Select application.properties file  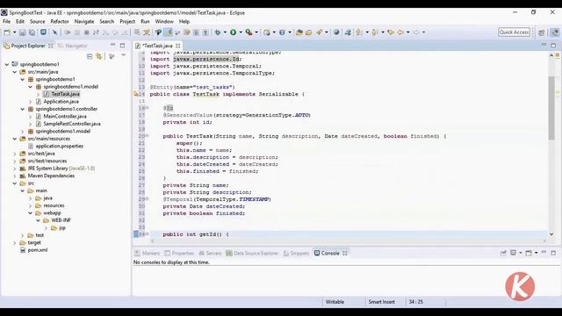[60, 146]
